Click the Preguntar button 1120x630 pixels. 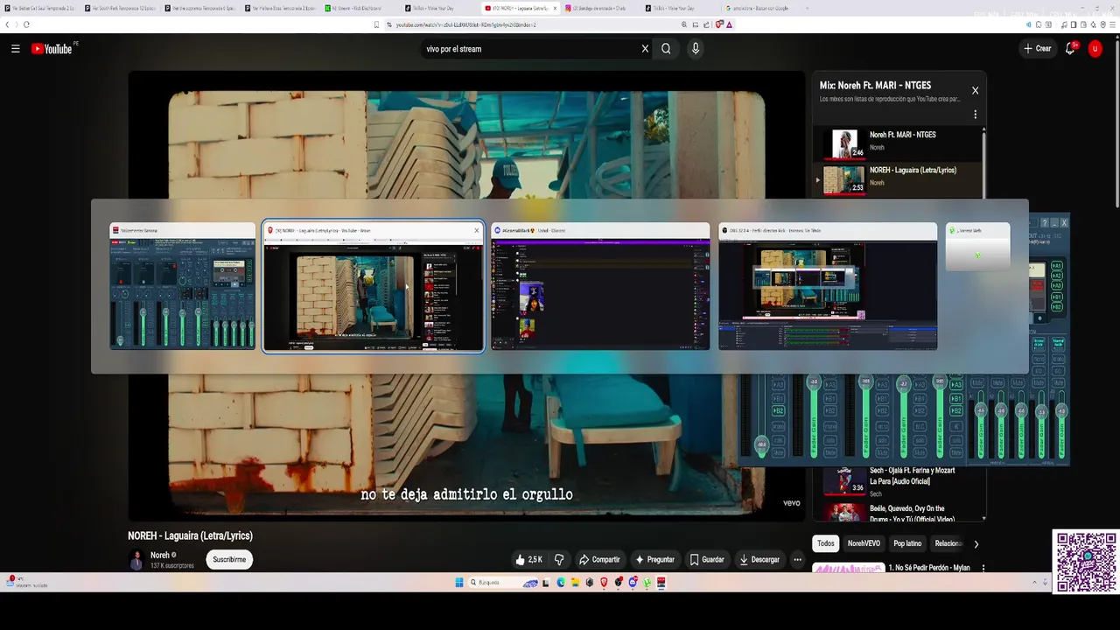point(654,559)
